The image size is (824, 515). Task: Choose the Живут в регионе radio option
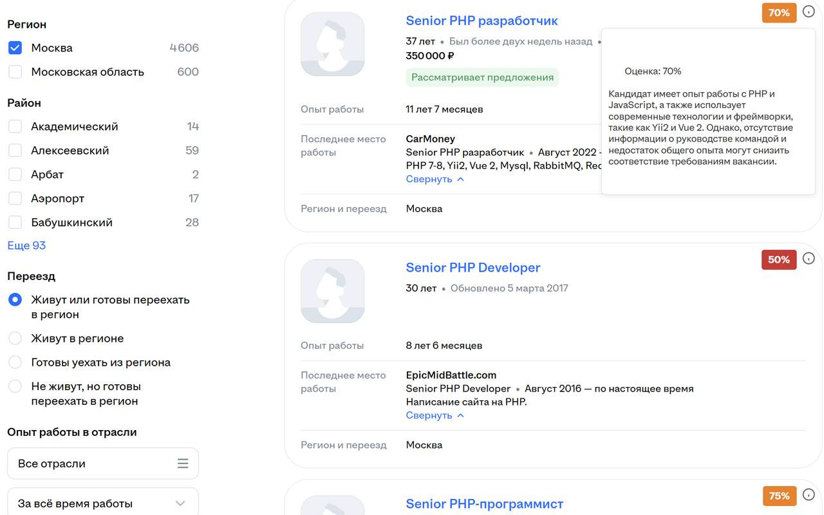tap(15, 338)
